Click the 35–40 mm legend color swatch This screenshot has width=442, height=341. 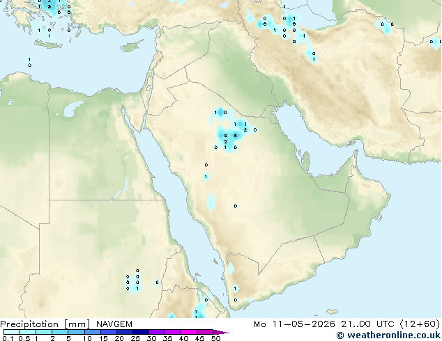coord(172,332)
